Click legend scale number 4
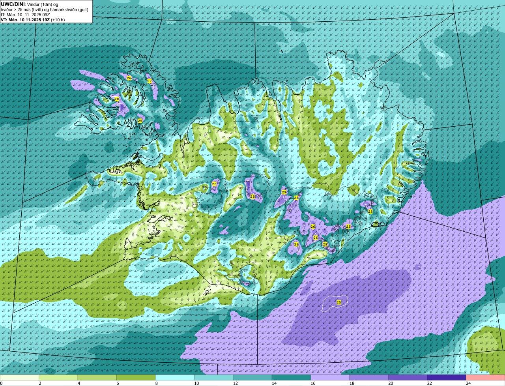Screen dimensions: 505x386 [79, 383]
